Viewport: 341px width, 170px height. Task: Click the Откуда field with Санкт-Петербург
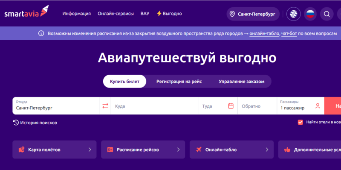point(56,106)
